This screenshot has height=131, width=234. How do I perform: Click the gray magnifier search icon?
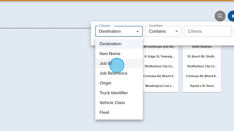tap(220, 16)
